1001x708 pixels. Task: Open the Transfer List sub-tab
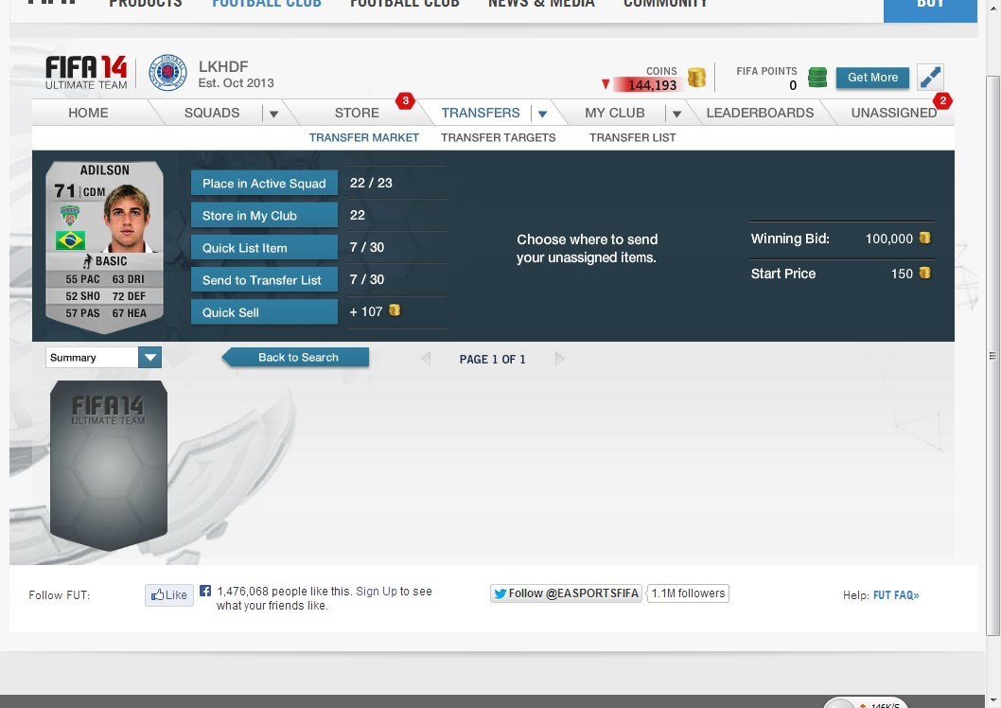633,137
